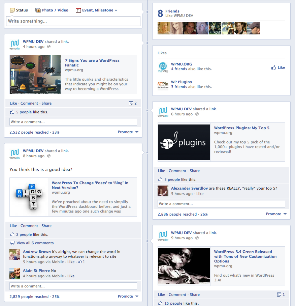The image size is (295, 306).
Task: Click the Event calendar icon
Action: point(78,10)
